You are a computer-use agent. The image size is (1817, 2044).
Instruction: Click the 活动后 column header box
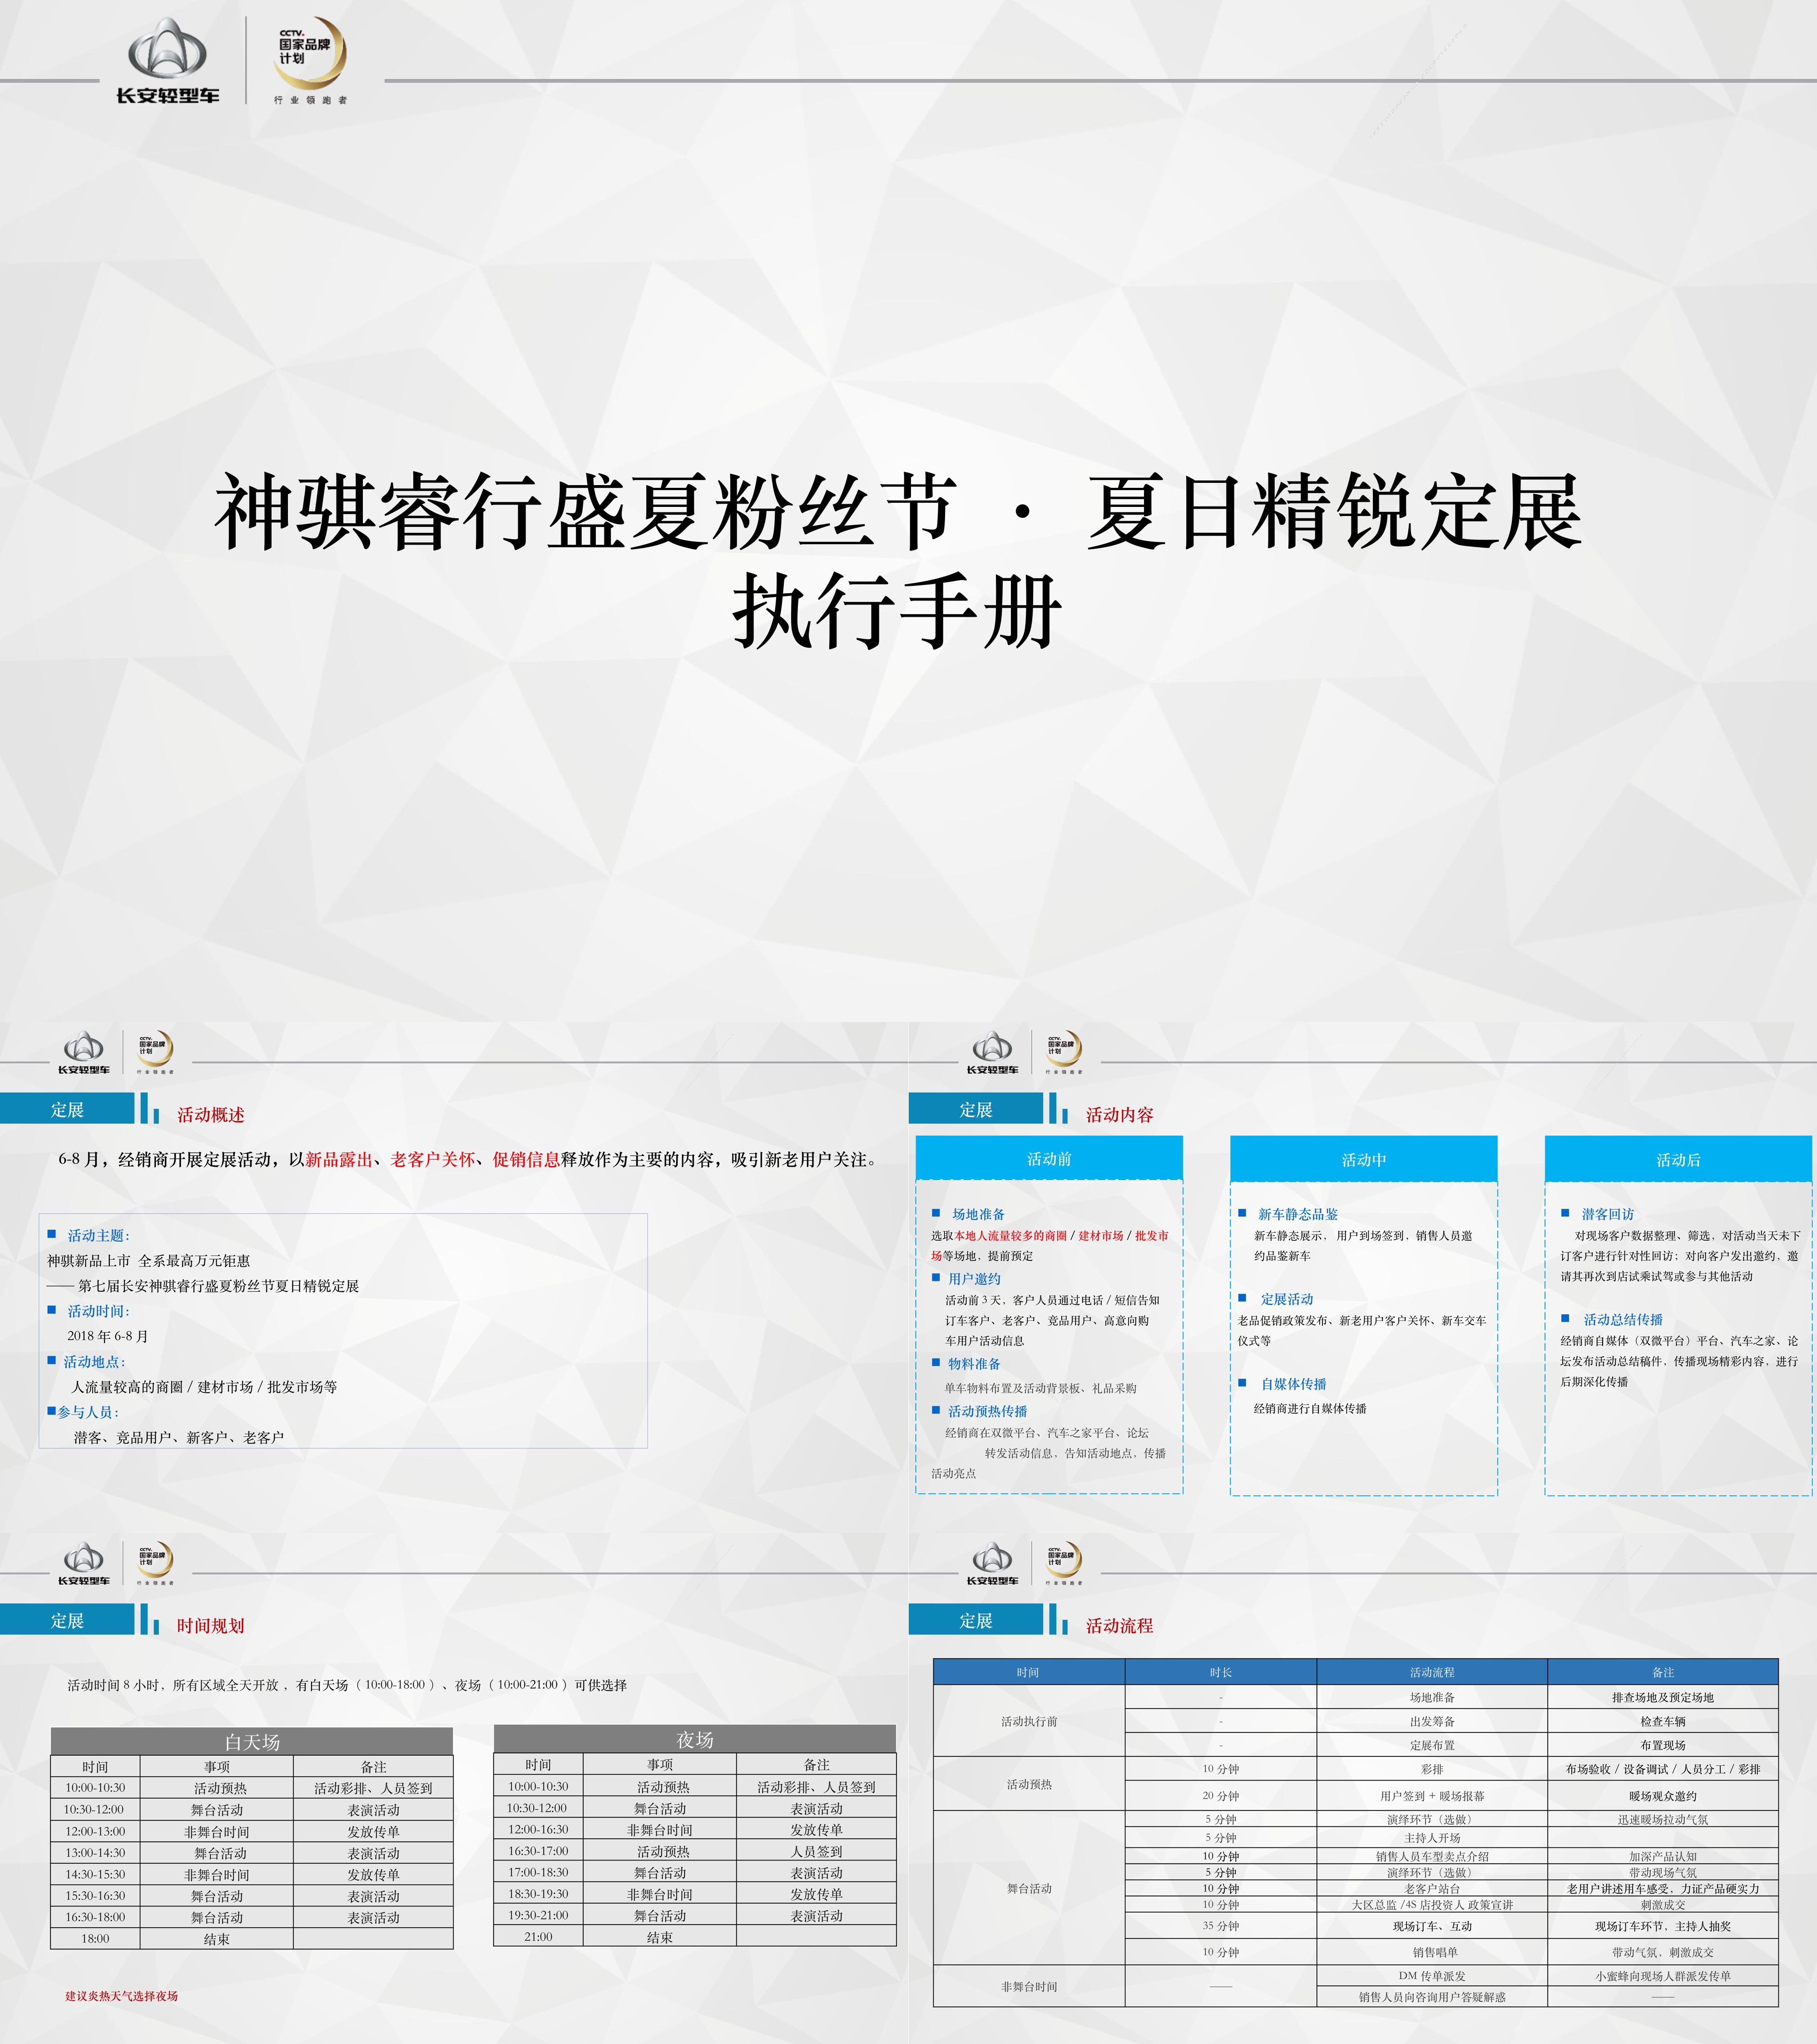pos(1678,1159)
